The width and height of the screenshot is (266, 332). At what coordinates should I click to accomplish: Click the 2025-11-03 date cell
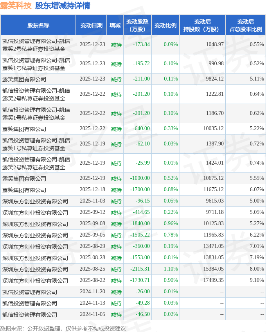click(x=92, y=201)
